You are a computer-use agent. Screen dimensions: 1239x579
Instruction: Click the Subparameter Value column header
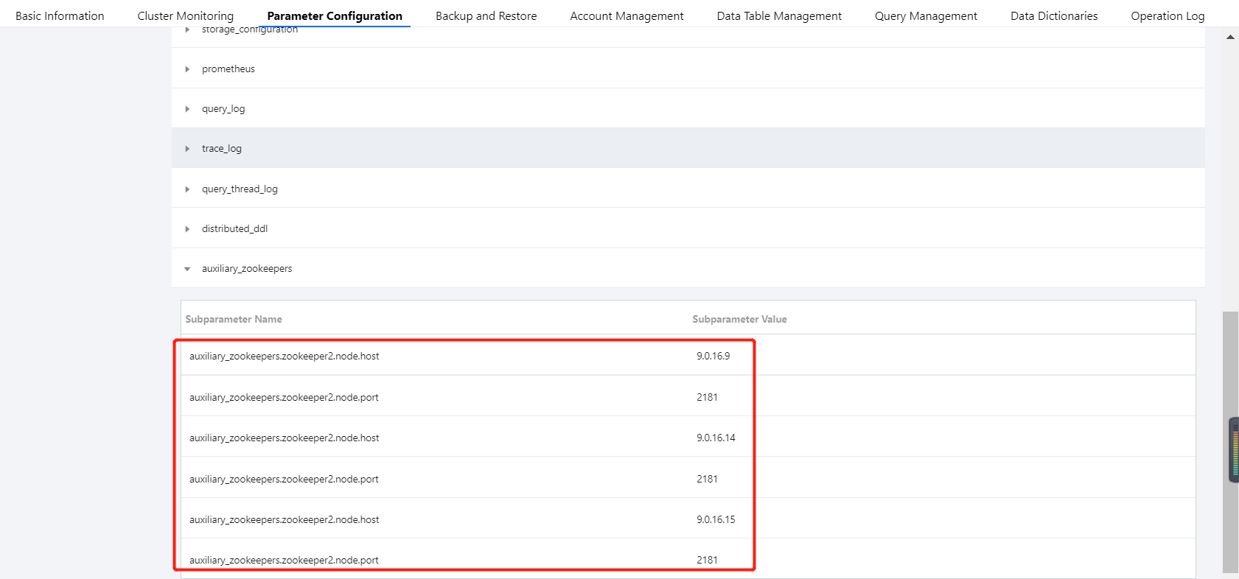tap(739, 319)
